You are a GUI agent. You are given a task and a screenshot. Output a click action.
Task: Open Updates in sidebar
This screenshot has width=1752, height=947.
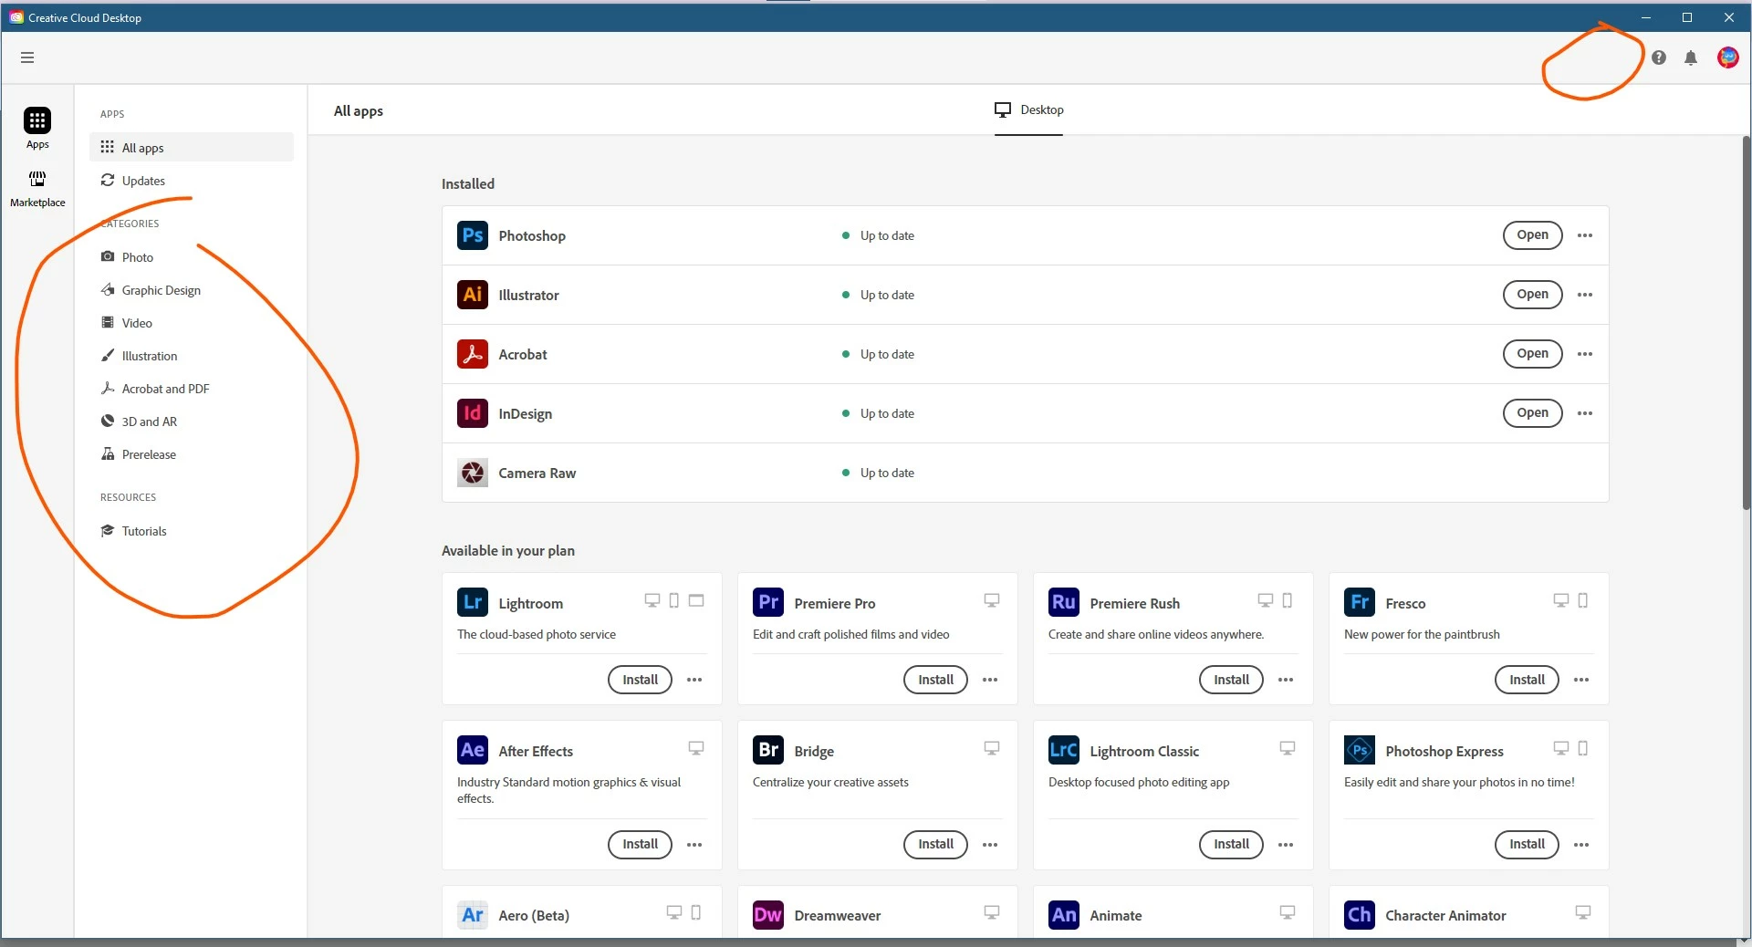point(192,181)
